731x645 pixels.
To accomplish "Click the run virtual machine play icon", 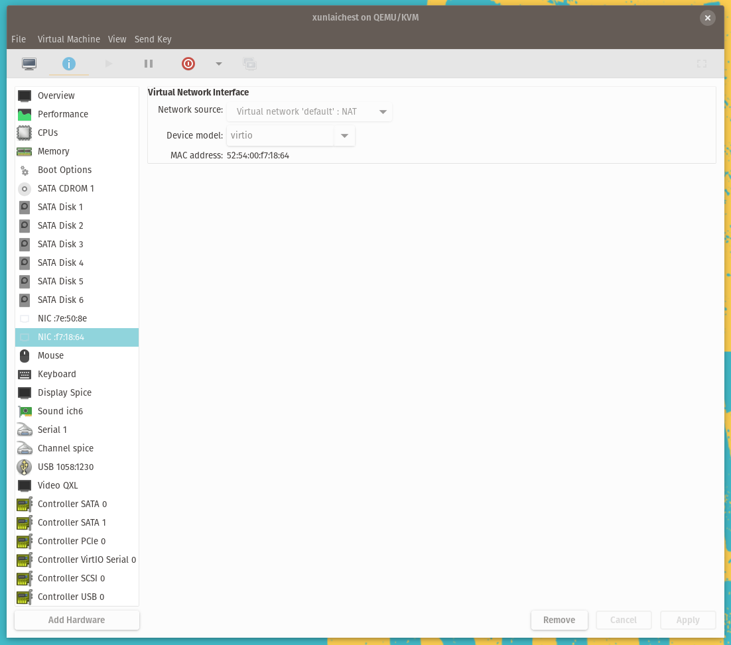I will [x=109, y=64].
